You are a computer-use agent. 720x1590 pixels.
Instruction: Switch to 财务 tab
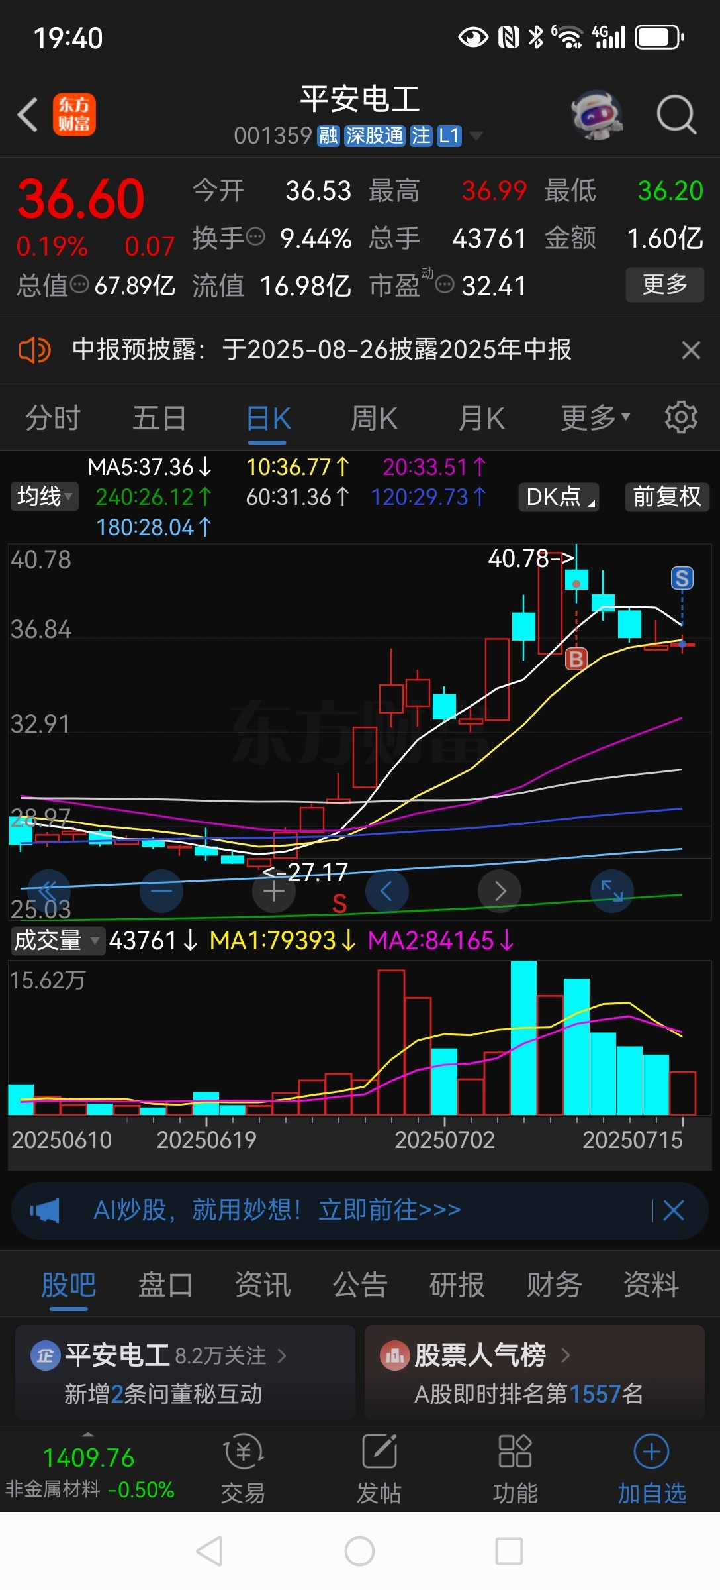pyautogui.click(x=555, y=1285)
